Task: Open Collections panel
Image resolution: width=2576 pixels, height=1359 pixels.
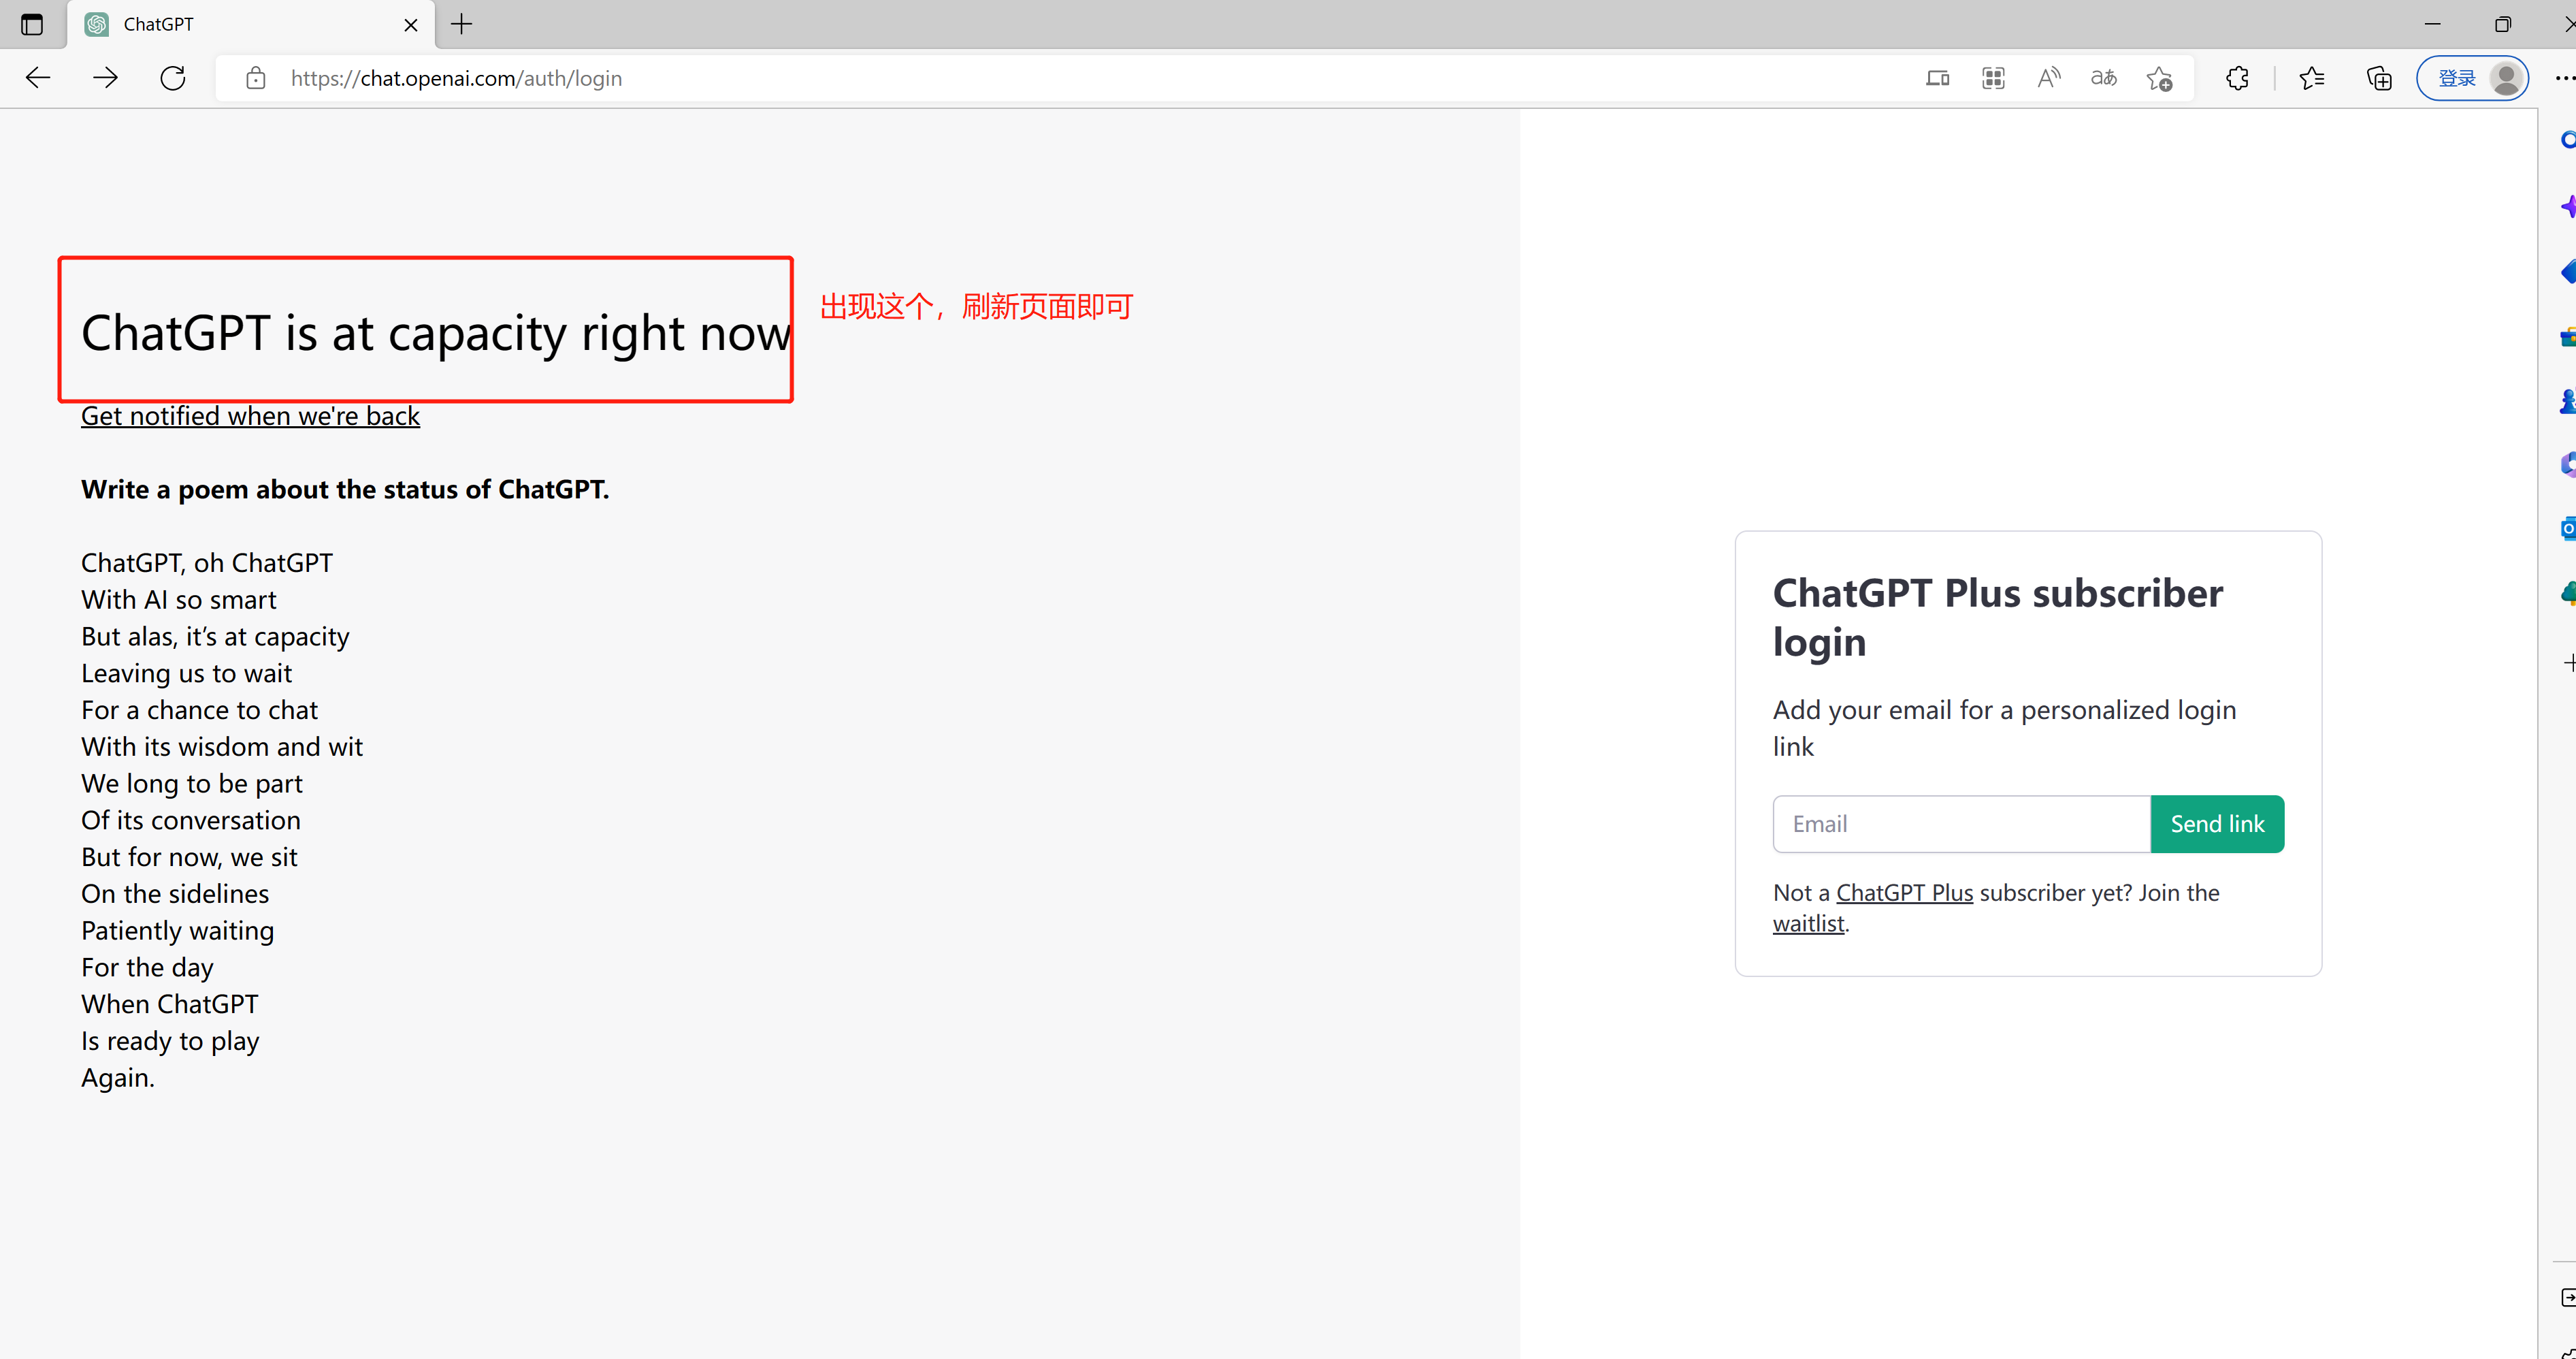Action: [2380, 78]
